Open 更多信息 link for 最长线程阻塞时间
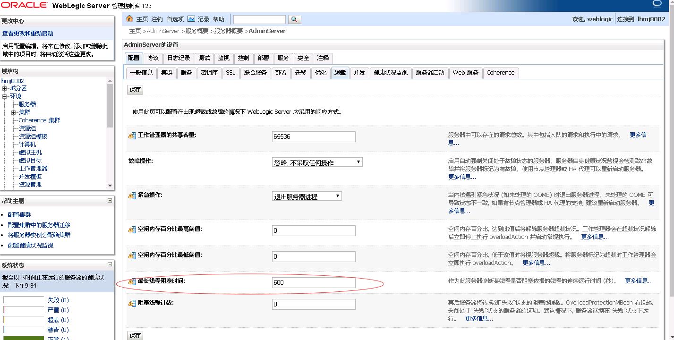Image resolution: width=674 pixels, height=340 pixels. pos(639,281)
